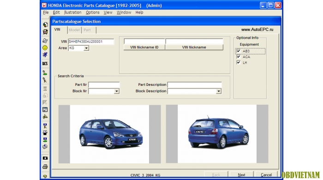Click the basket toolbar icon
This screenshot has width=323, height=180.
(x=45, y=32)
